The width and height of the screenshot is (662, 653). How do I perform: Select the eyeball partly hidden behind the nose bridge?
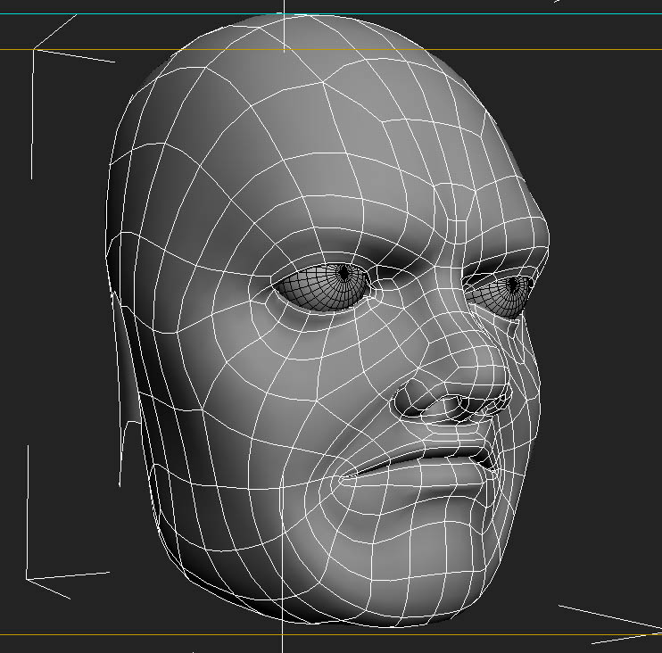[501, 295]
